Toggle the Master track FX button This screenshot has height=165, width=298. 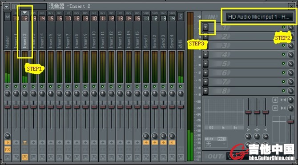[8, 149]
